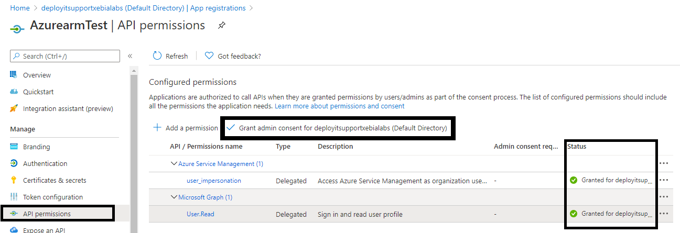This screenshot has height=233, width=680.
Task: Open Learn more about permissions and consent
Action: click(340, 106)
